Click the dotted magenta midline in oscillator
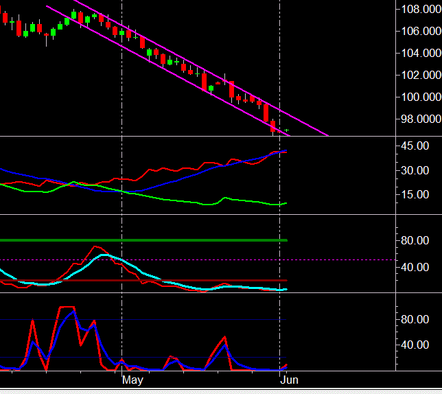 pyautogui.click(x=198, y=260)
